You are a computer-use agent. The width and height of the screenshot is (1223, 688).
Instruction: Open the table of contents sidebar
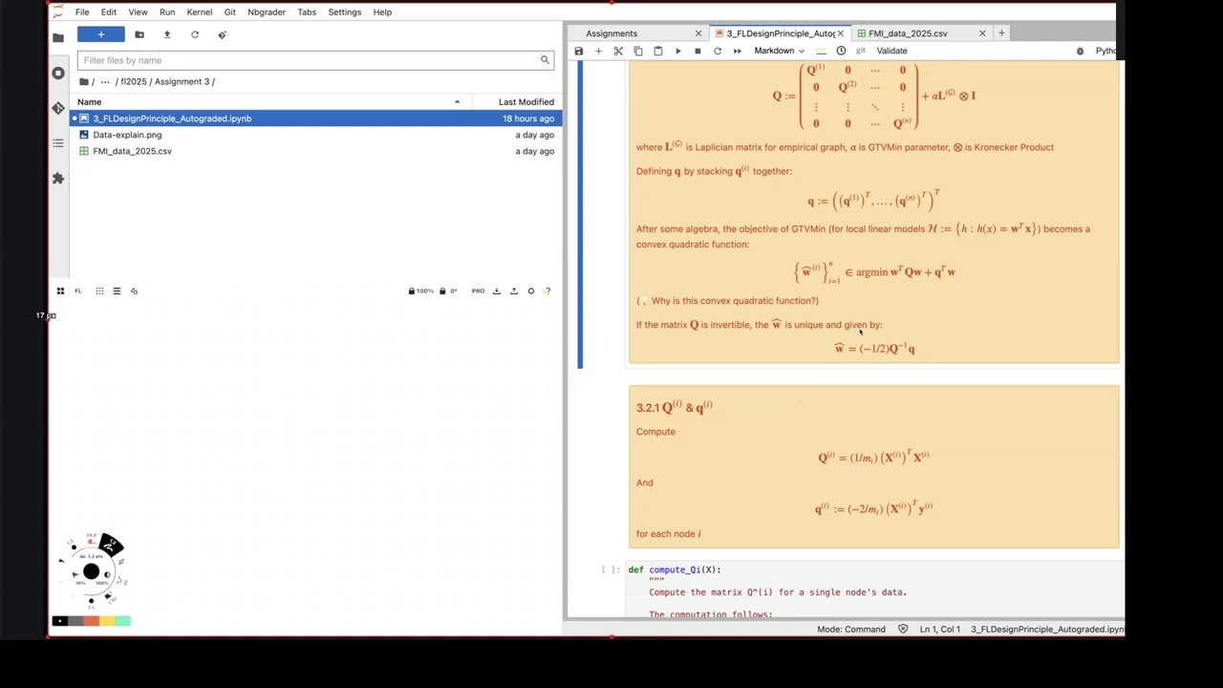pyautogui.click(x=58, y=143)
